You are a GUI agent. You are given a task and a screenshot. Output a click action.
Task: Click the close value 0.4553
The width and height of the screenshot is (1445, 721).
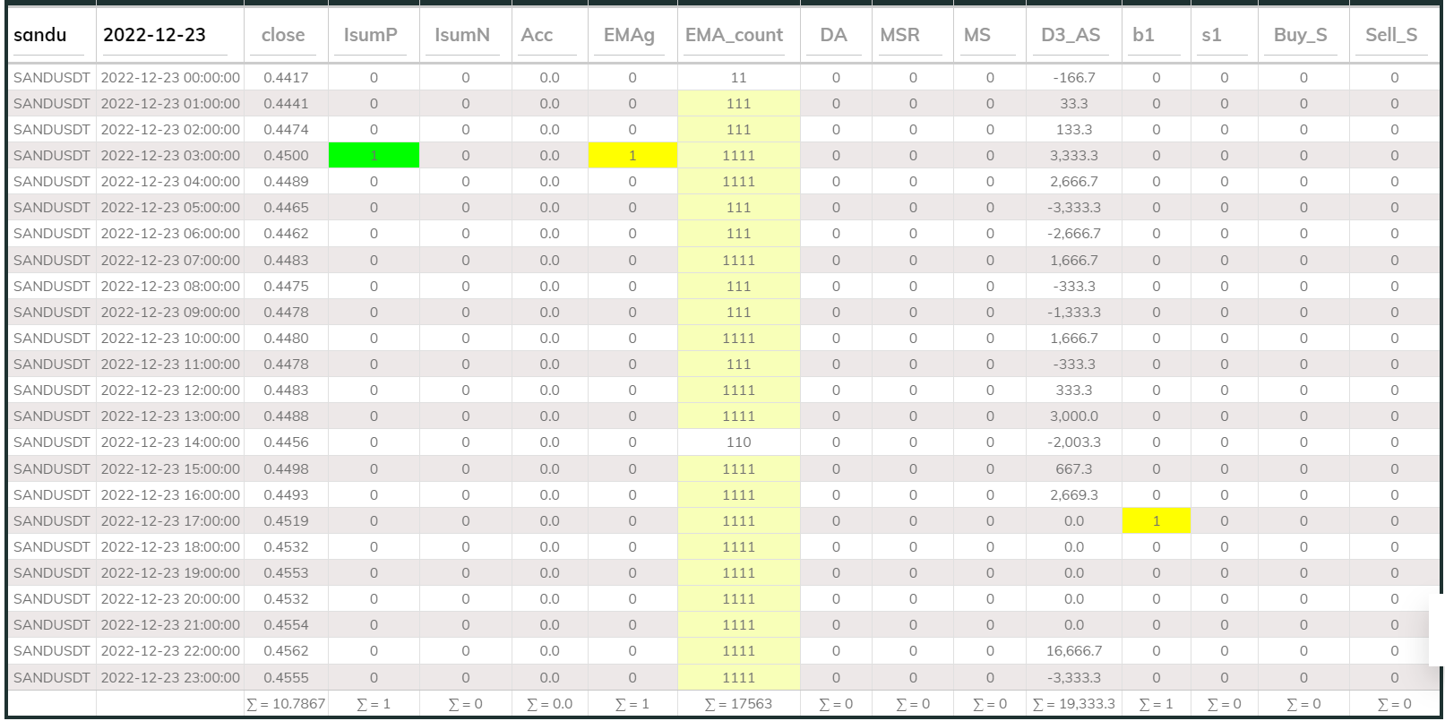click(286, 573)
